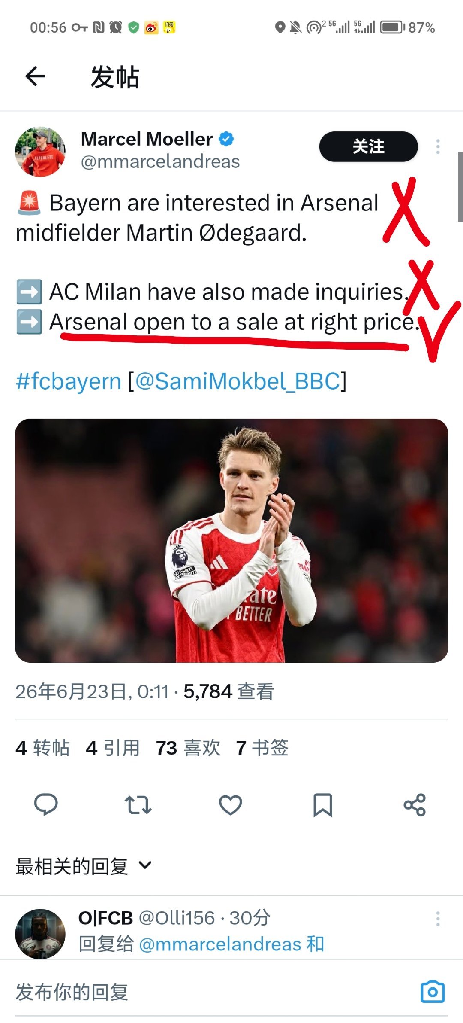Open more options for Marcel Moeller post
The height and width of the screenshot is (1023, 463).
click(x=438, y=146)
